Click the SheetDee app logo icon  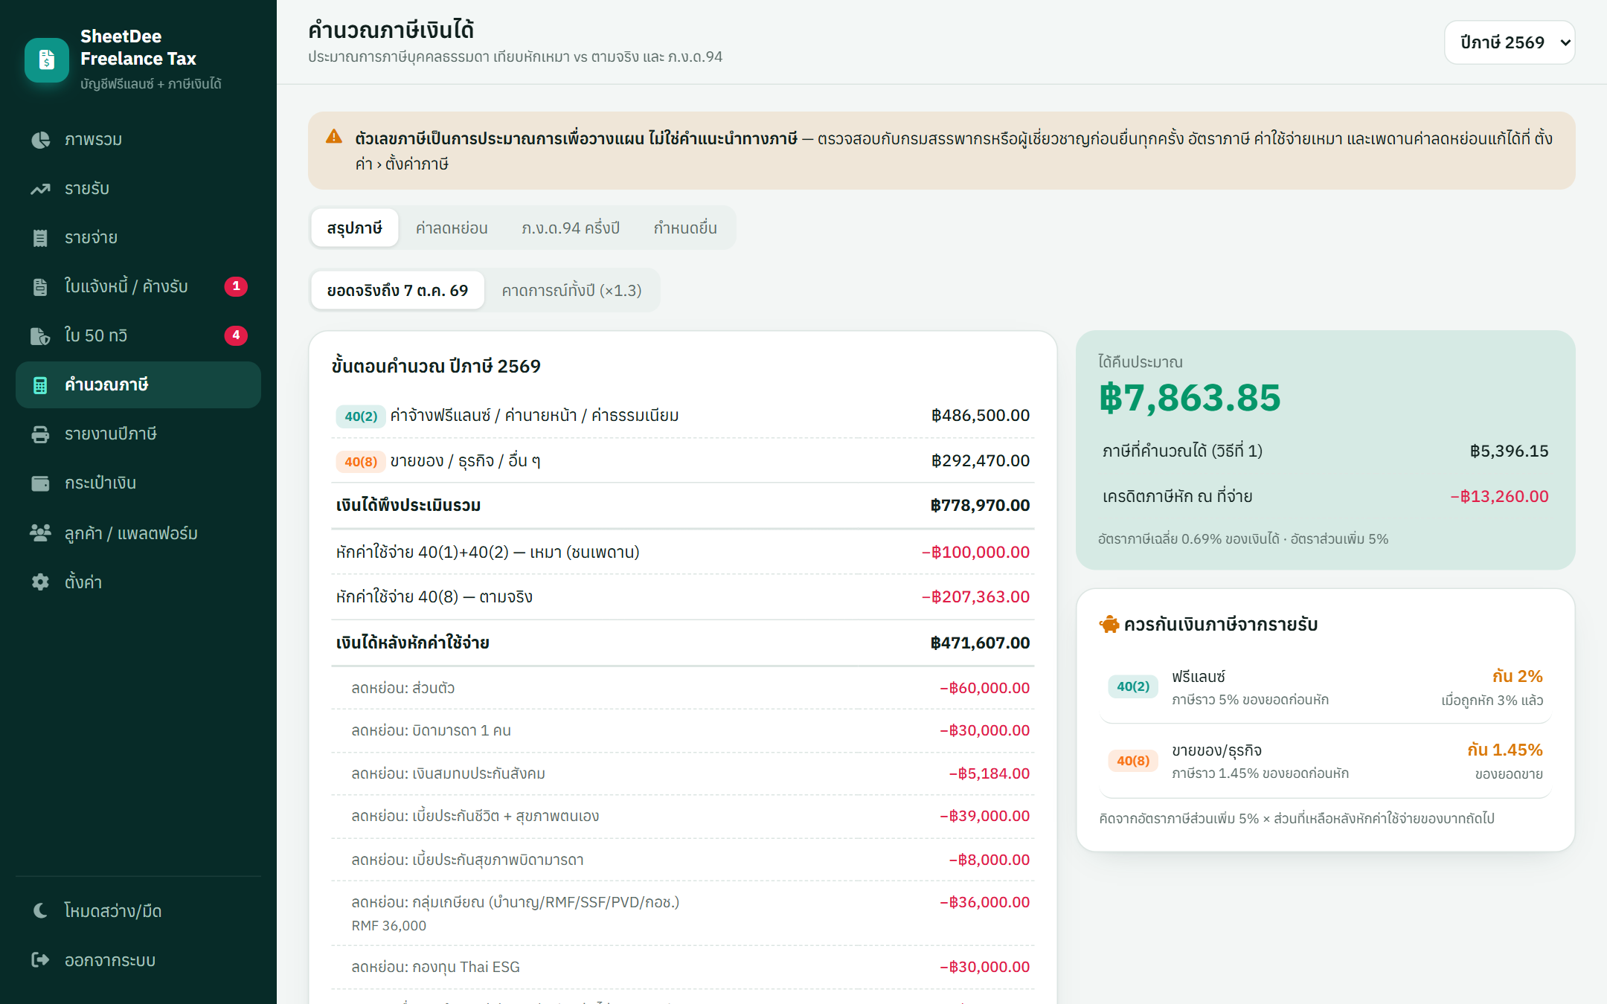coord(47,59)
